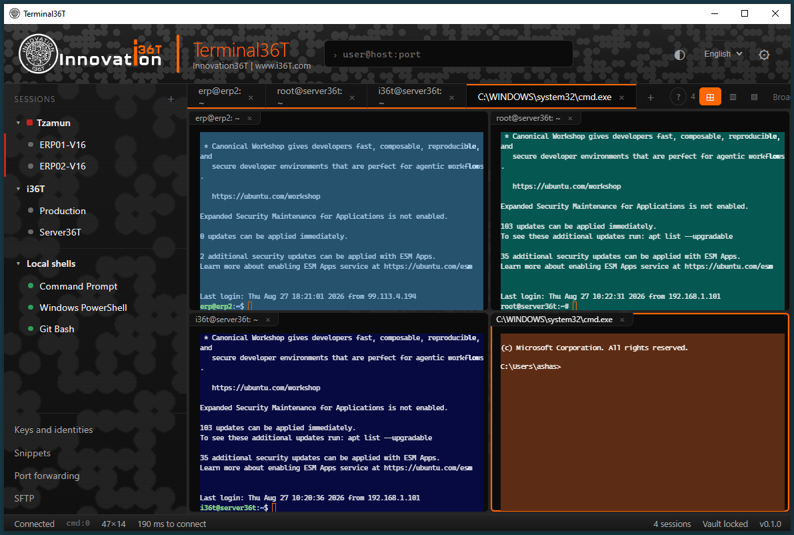Click the www.i36T.com subtitle text
794x535 pixels.
(283, 66)
